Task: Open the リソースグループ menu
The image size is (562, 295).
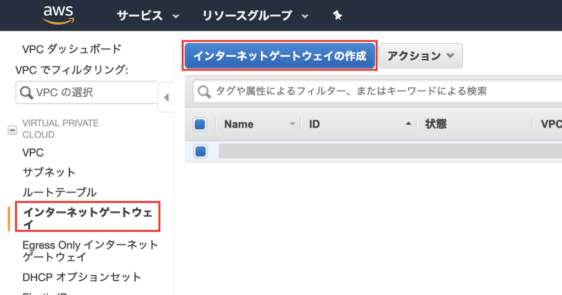Action: point(255,16)
